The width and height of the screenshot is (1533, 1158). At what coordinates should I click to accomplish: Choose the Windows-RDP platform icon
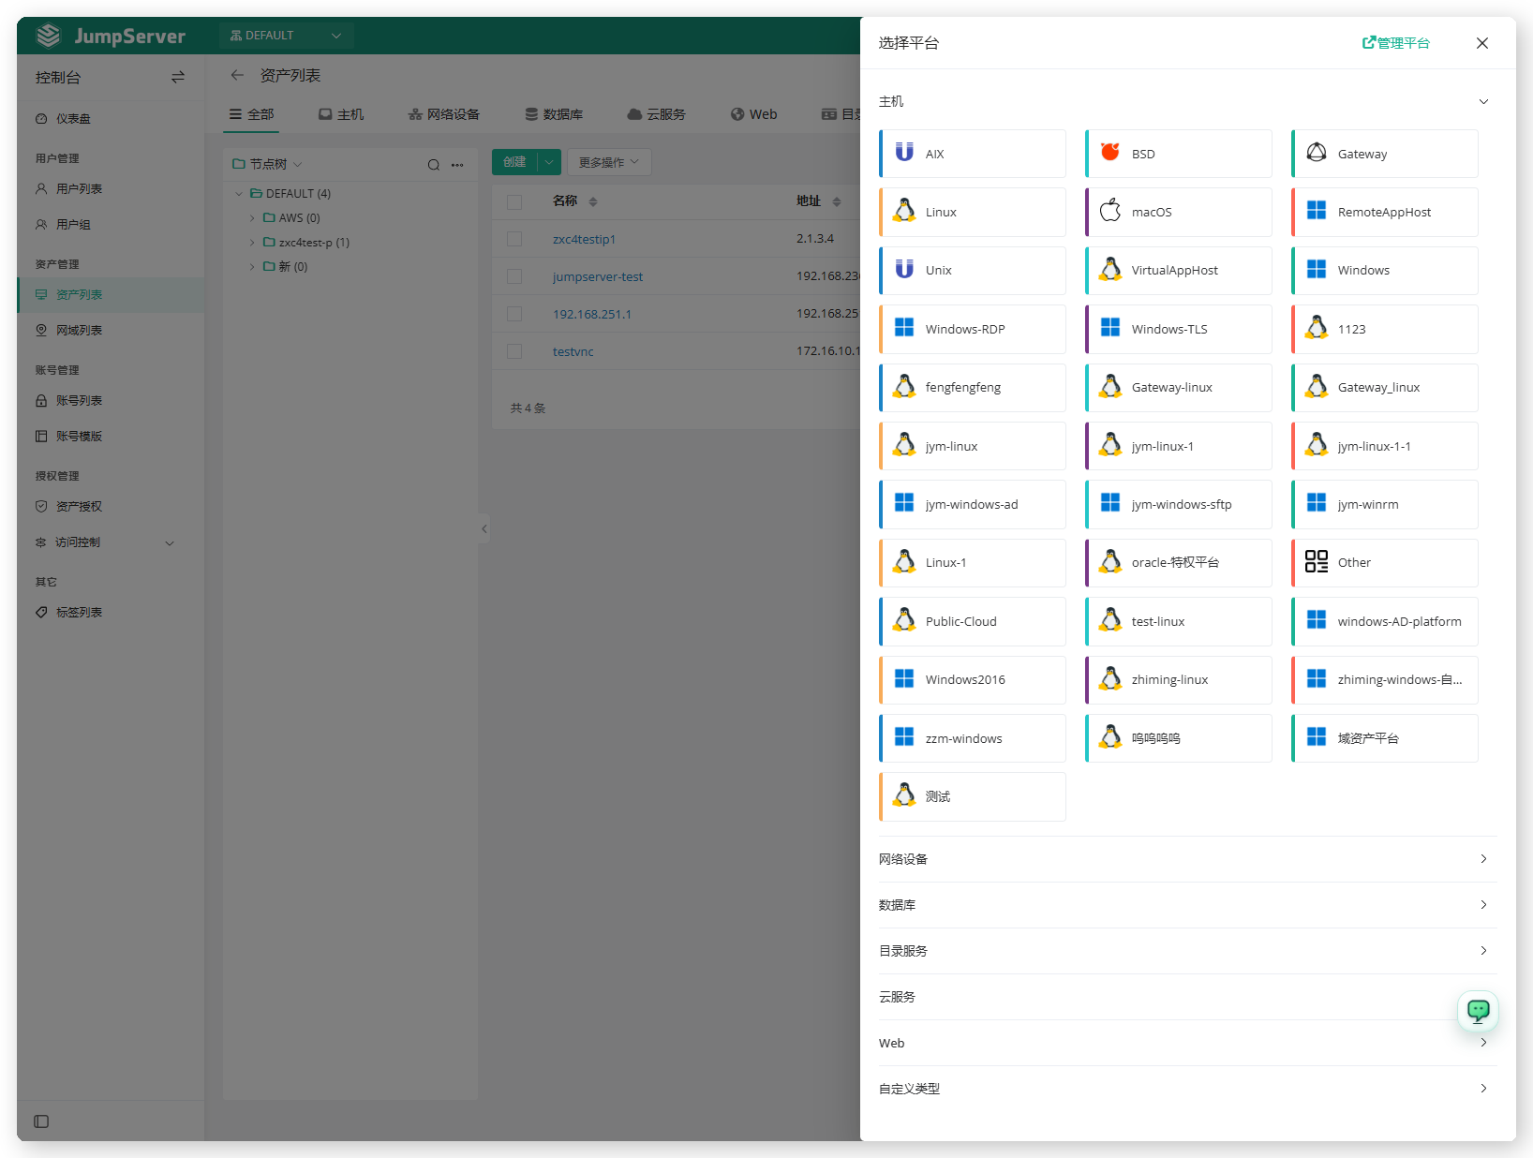(904, 328)
